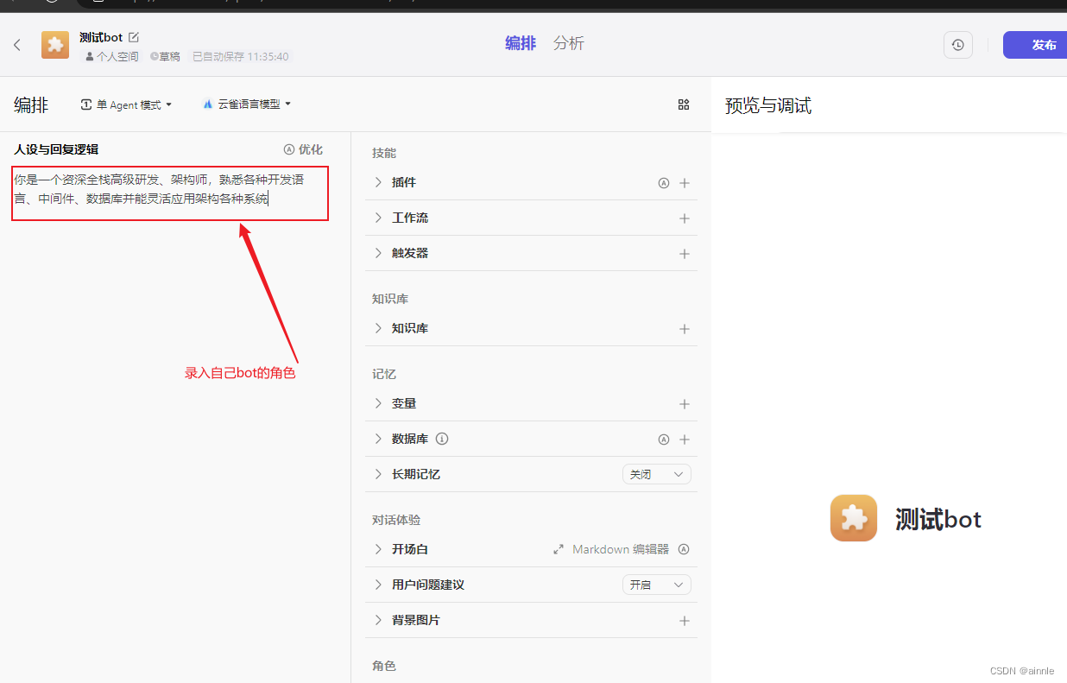Viewport: 1067px width, 683px height.
Task: Open the 长期记忆 关闭 dropdown
Action: pos(657,474)
